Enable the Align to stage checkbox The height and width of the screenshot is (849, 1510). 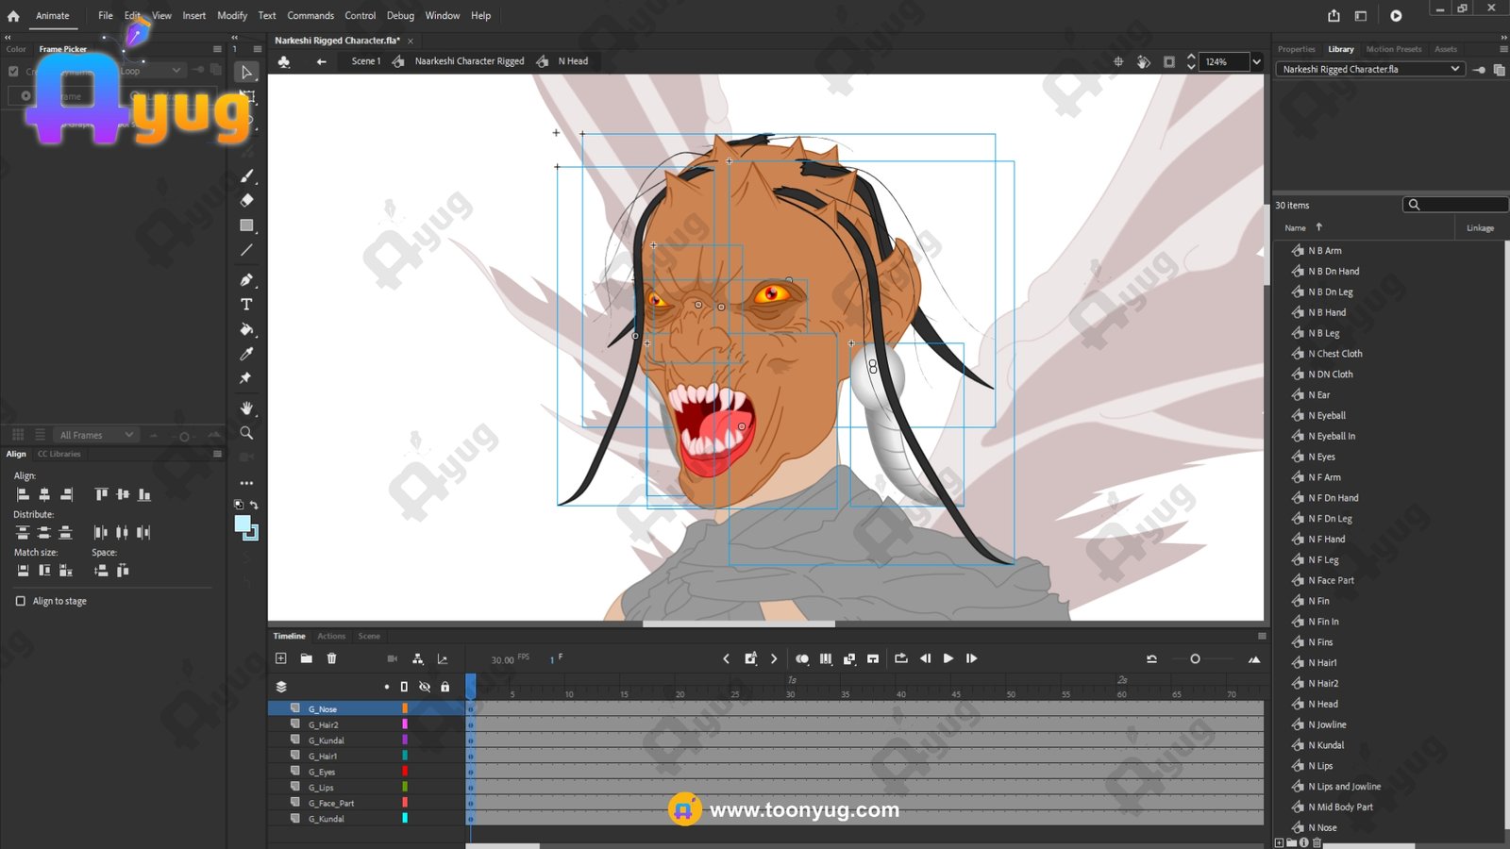pos(20,601)
